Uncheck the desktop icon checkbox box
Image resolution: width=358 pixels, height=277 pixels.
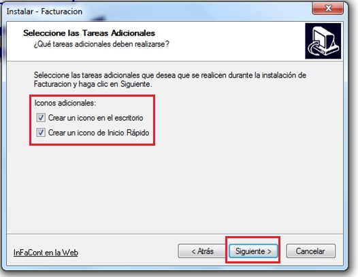[41, 118]
